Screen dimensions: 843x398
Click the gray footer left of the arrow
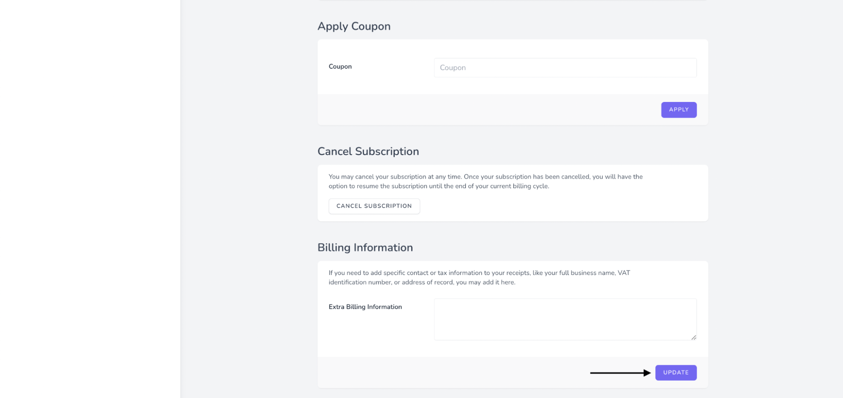pos(443,373)
